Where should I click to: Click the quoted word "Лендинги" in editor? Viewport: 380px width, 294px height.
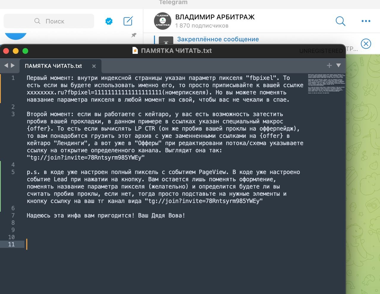[72, 143]
